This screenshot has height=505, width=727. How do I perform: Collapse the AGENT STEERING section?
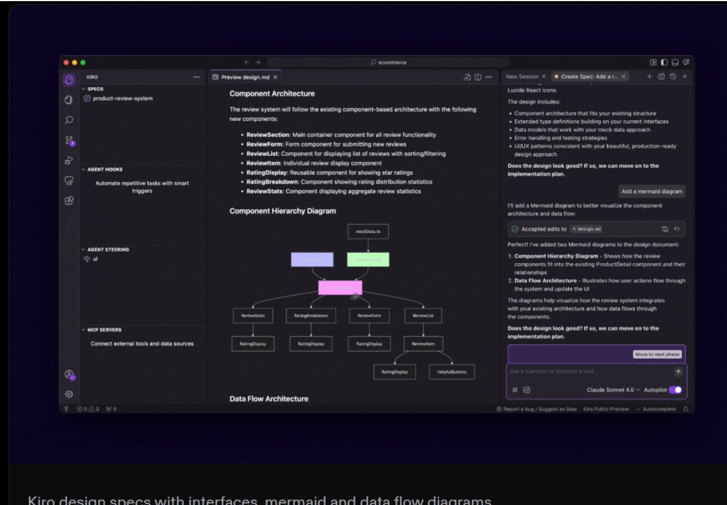pos(83,249)
